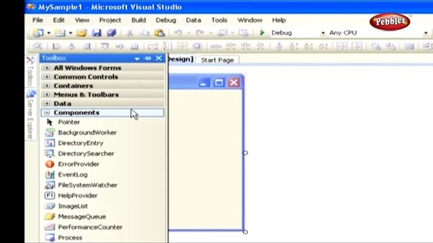The height and width of the screenshot is (243, 433).
Task: Open the Debug menu
Action: (166, 20)
